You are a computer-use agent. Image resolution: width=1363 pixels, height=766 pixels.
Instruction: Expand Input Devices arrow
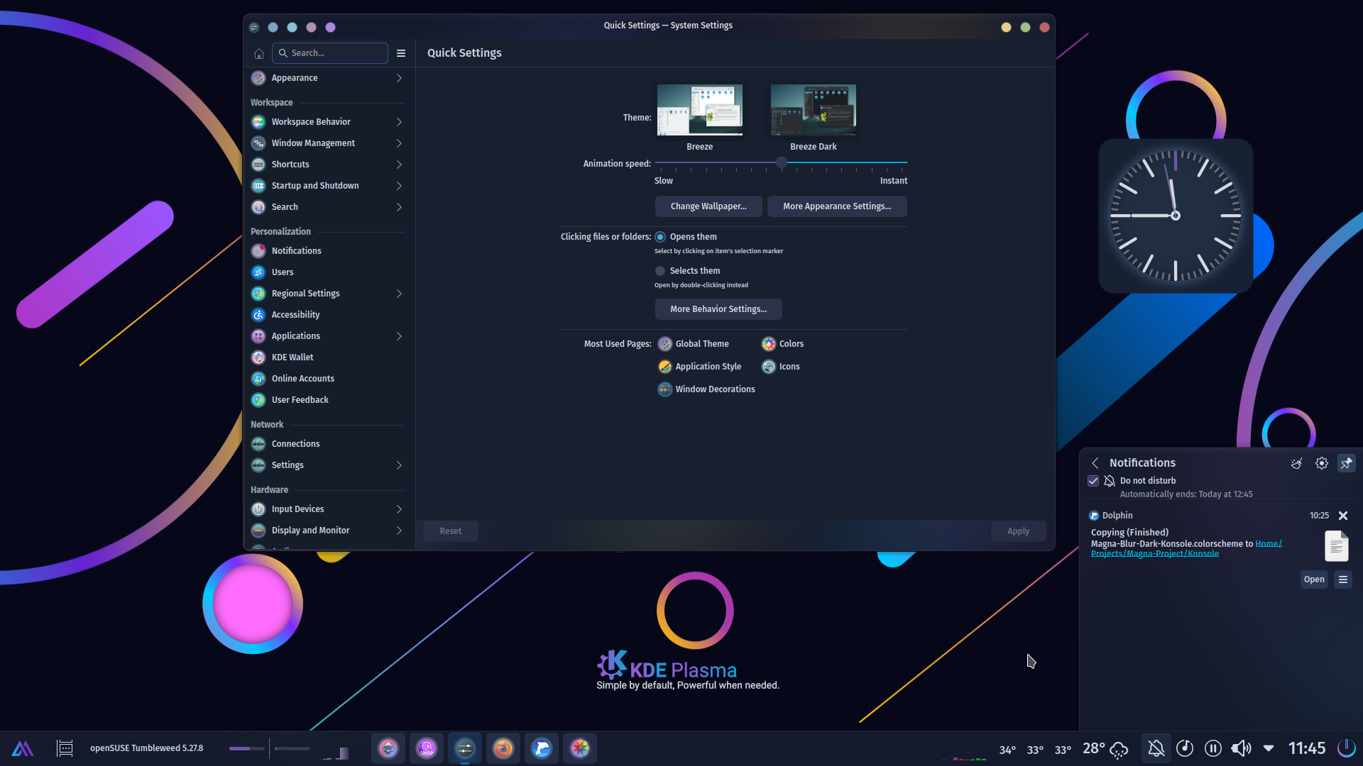[x=399, y=509]
